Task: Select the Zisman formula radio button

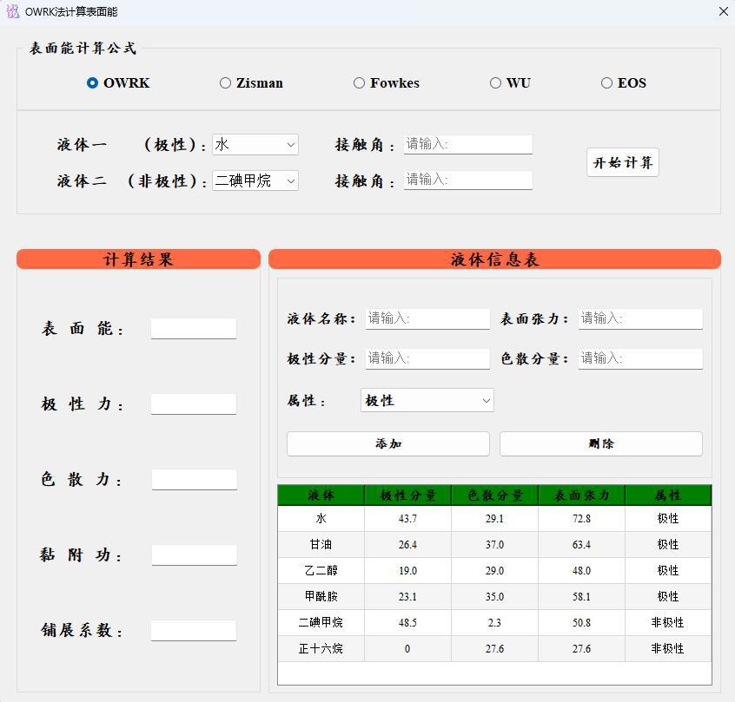Action: [x=251, y=83]
